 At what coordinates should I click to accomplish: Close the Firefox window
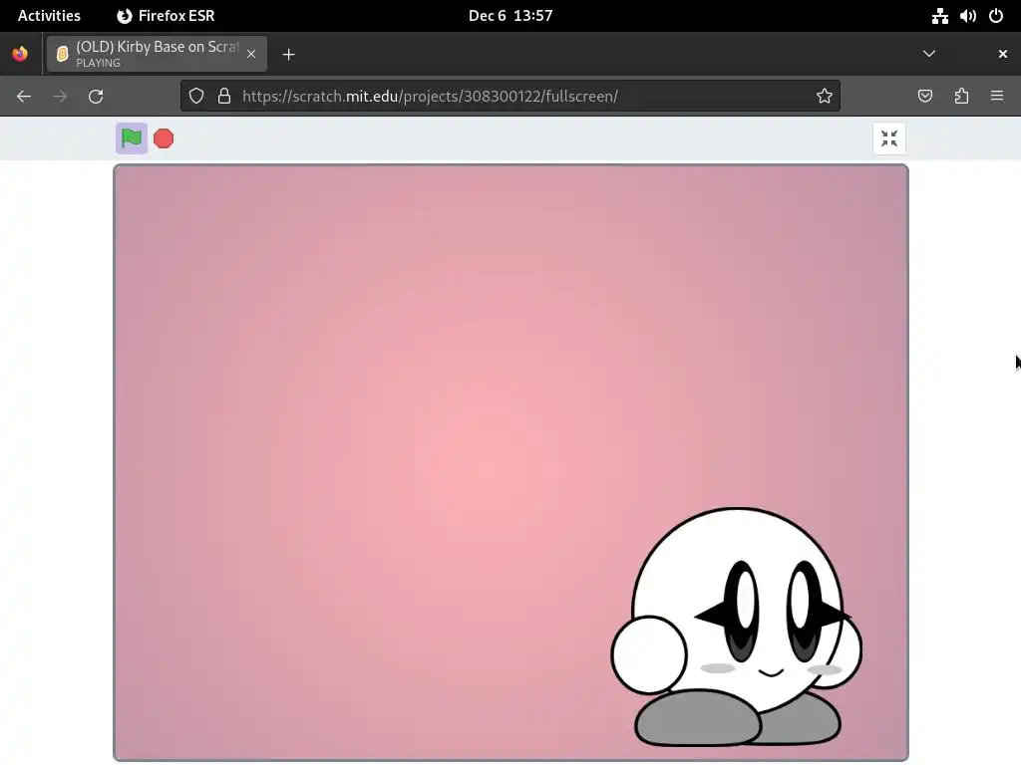click(1003, 54)
